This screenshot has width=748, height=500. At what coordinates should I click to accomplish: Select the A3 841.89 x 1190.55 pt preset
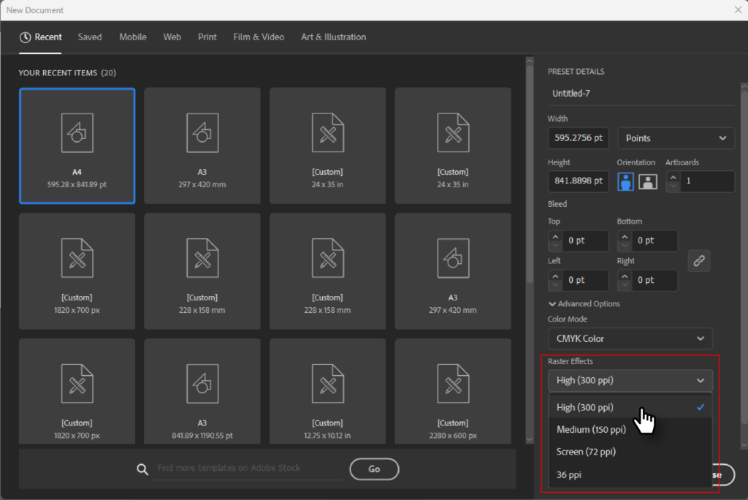tap(202, 392)
